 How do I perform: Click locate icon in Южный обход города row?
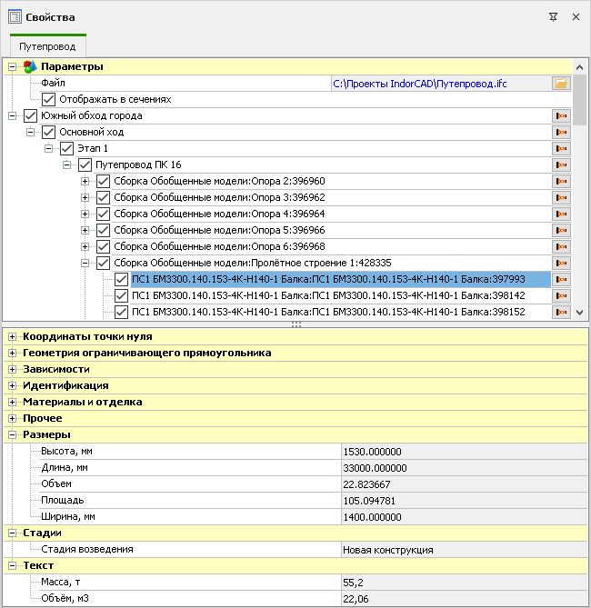click(561, 116)
